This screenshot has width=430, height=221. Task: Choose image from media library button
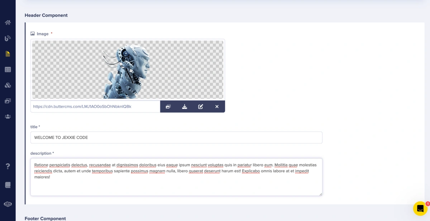[x=168, y=107]
